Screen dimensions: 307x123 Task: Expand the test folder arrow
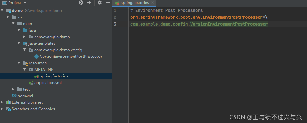[x=13, y=89]
